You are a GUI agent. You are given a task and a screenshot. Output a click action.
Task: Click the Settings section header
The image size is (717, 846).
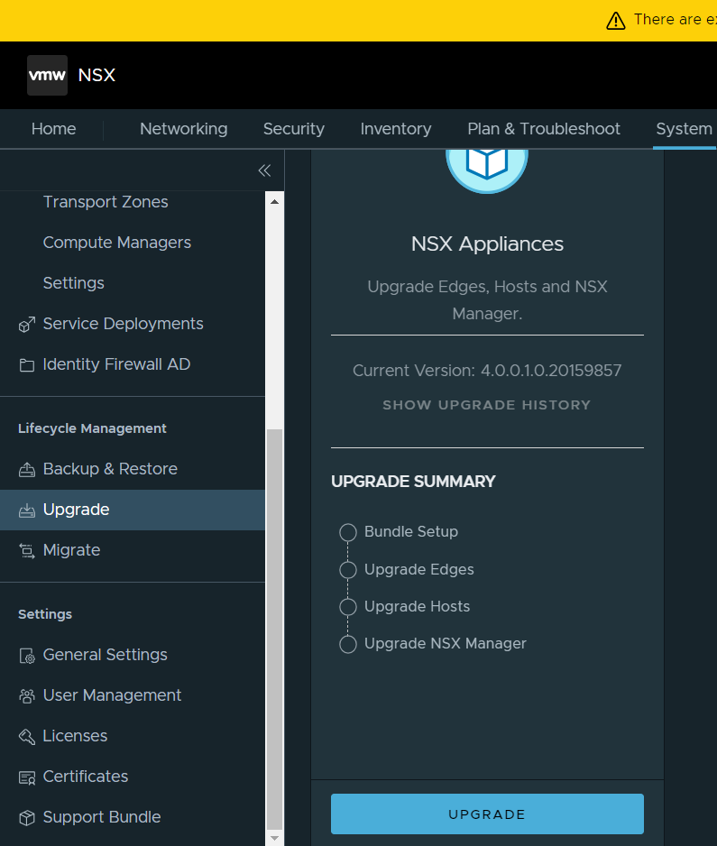pyautogui.click(x=45, y=614)
